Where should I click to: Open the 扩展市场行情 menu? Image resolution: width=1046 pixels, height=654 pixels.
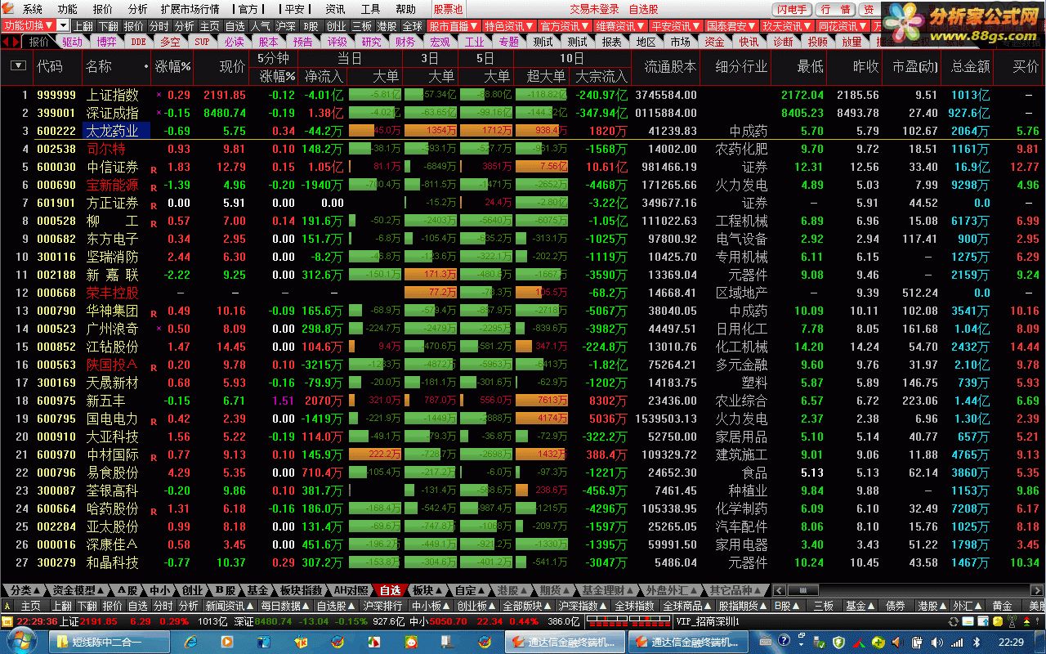point(190,9)
